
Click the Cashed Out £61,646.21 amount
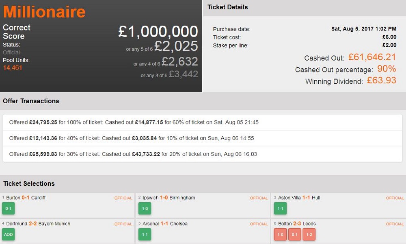point(371,57)
